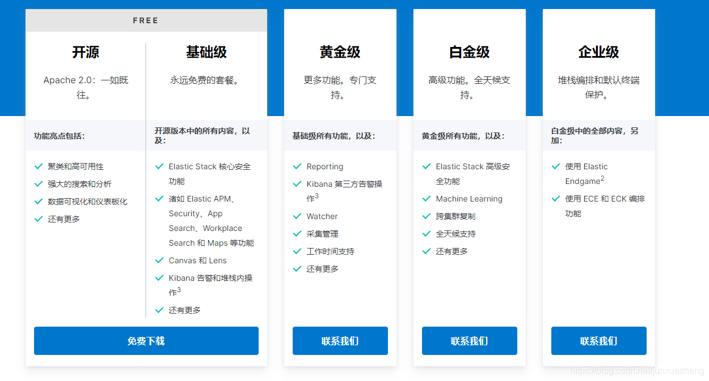Select the 黄金级 plan heading

coord(340,52)
